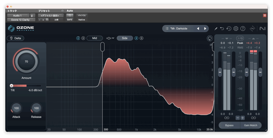Click the reset circular arrow above spectrum
Image resolution: width=273 pixels, height=138 pixels.
point(210,38)
